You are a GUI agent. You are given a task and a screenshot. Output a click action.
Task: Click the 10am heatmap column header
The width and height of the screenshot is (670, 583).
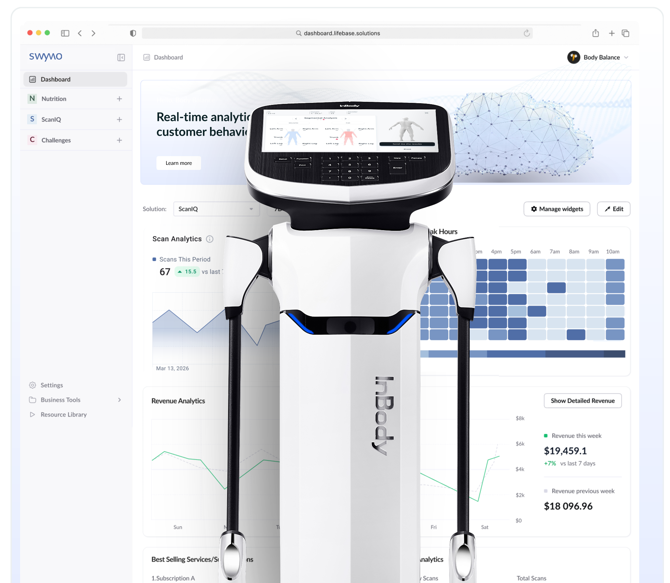(x=613, y=252)
